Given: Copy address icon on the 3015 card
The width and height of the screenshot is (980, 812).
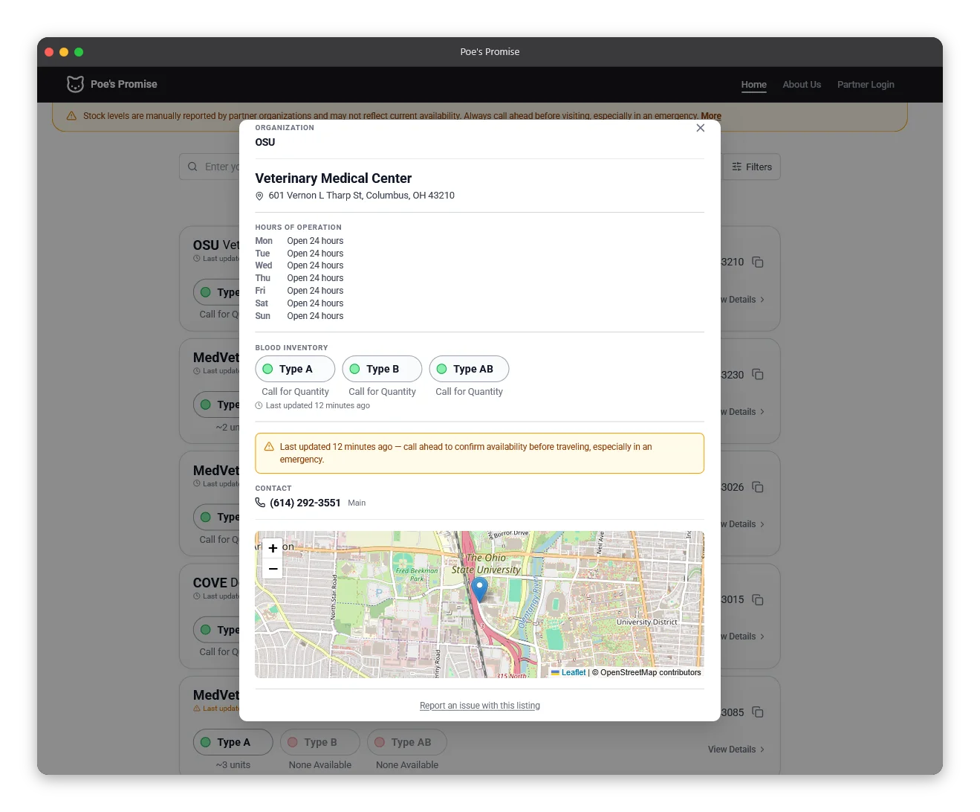Looking at the screenshot, I should tap(758, 599).
